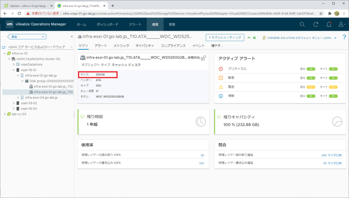This screenshot has width=349, height=198.
Task: Click the vSAN core services swap icon
Action: click(x=4, y=47)
